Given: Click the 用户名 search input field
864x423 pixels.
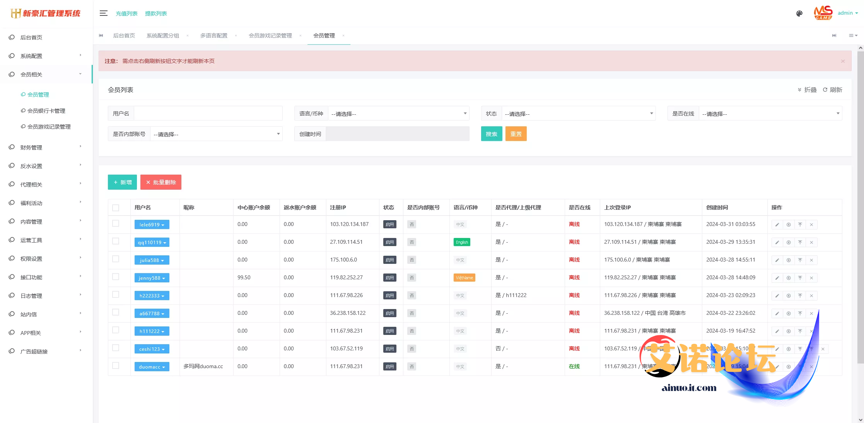Looking at the screenshot, I should click(x=208, y=114).
